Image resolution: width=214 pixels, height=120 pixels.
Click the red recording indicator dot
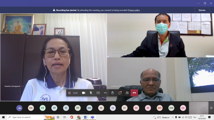[69, 93]
